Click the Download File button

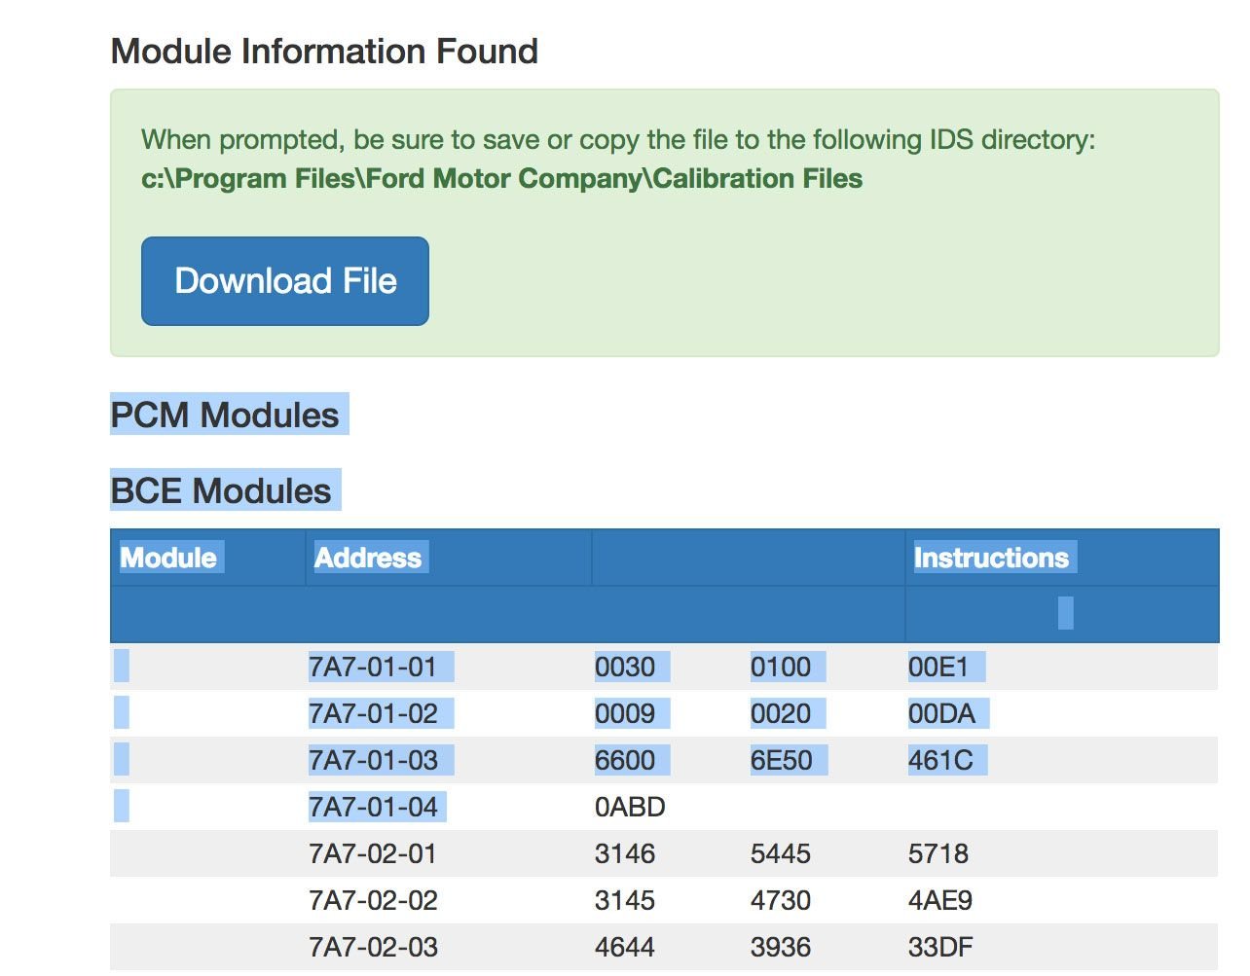click(x=285, y=281)
